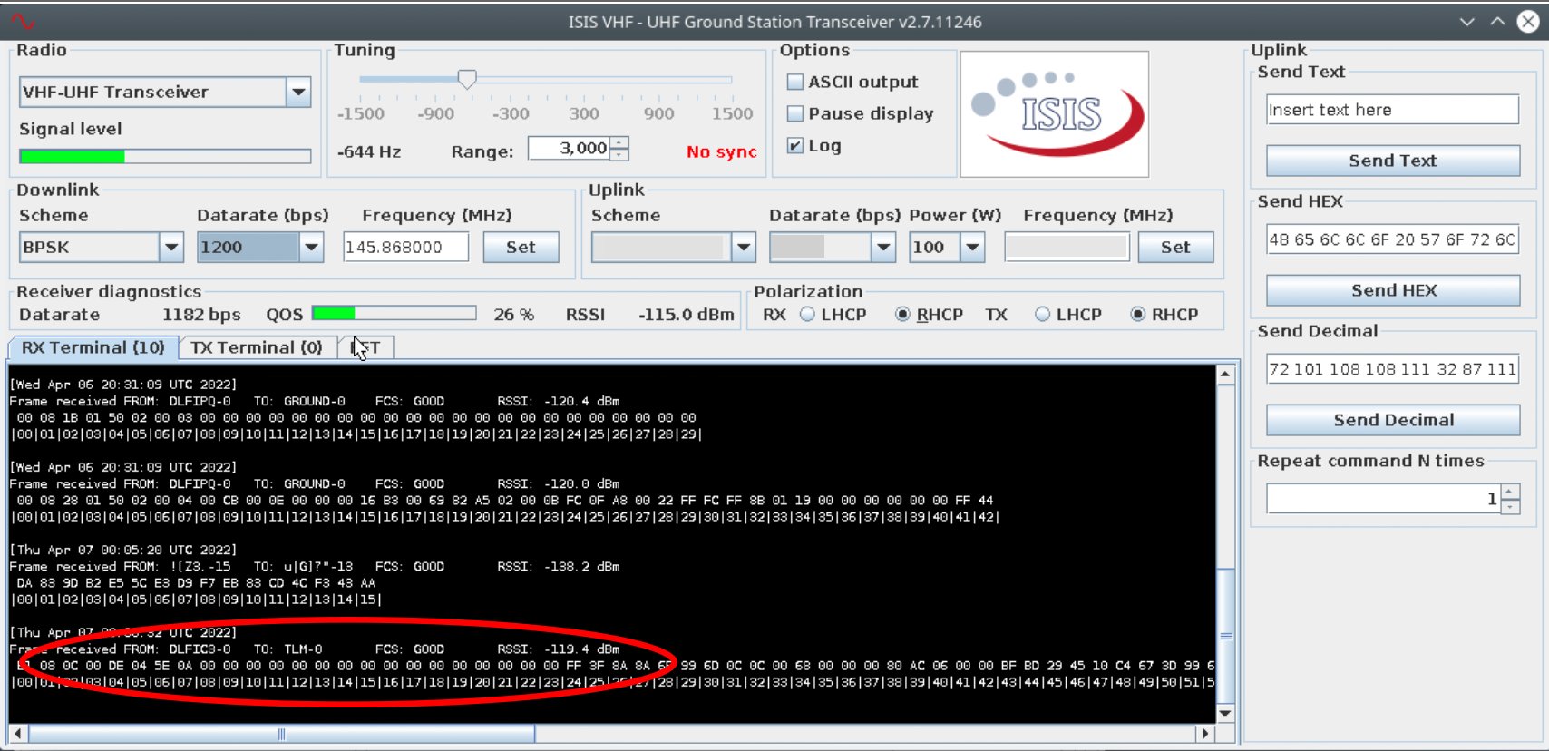Click the Send Decimal button
1549x751 pixels.
(1393, 420)
